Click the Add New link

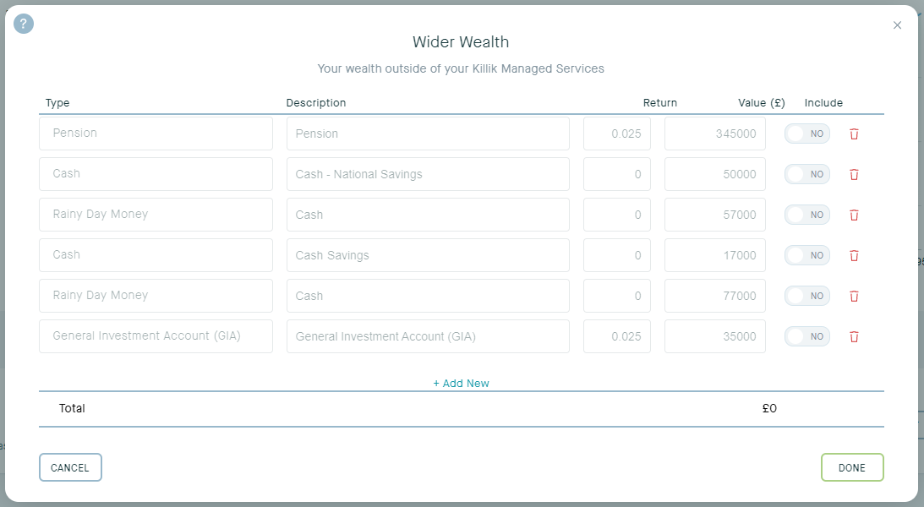[x=461, y=384]
